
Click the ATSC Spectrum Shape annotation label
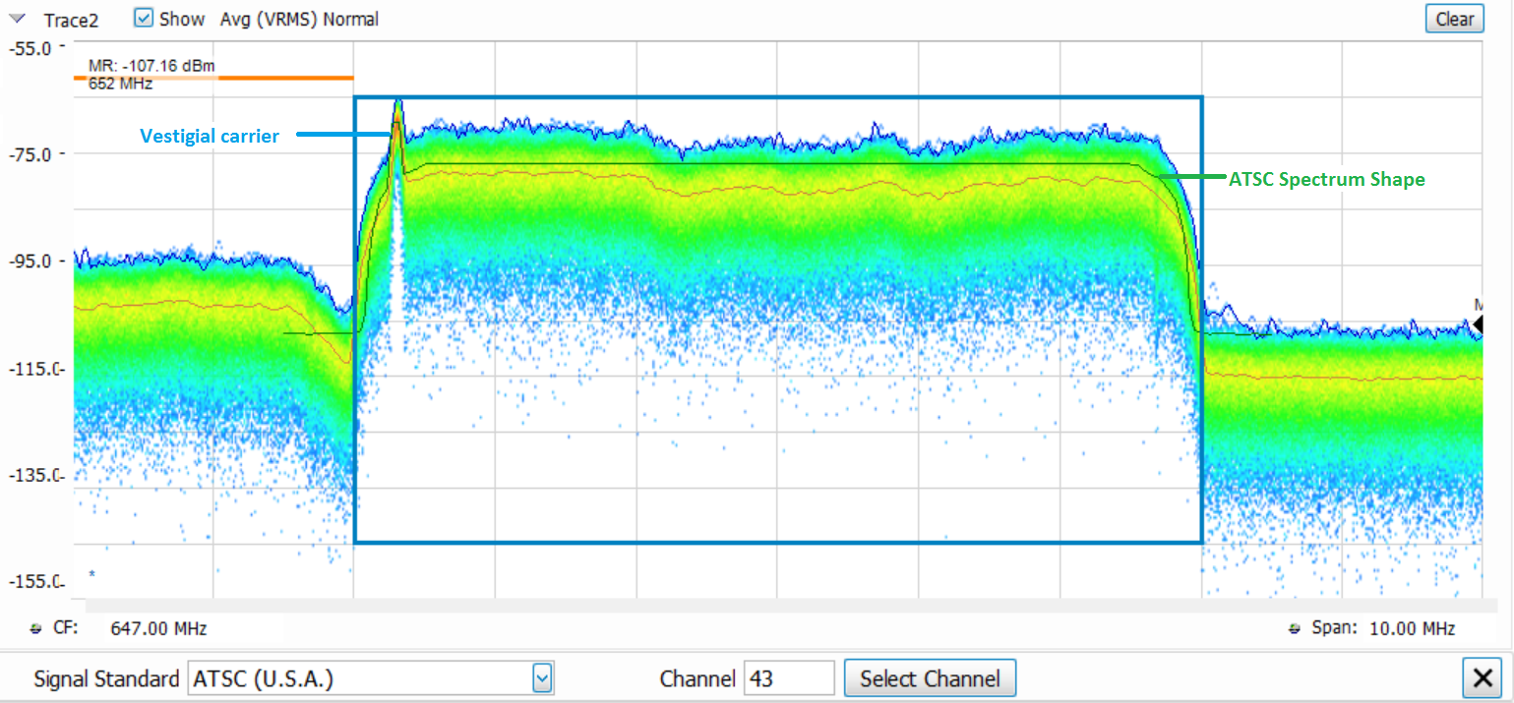(x=1326, y=179)
